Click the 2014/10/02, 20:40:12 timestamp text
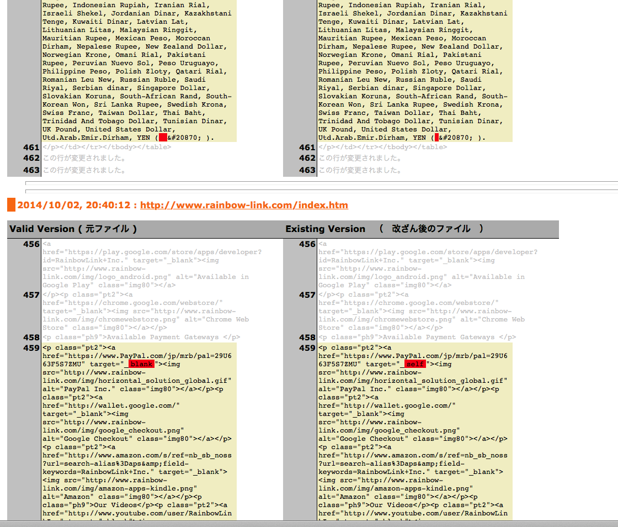 74,205
